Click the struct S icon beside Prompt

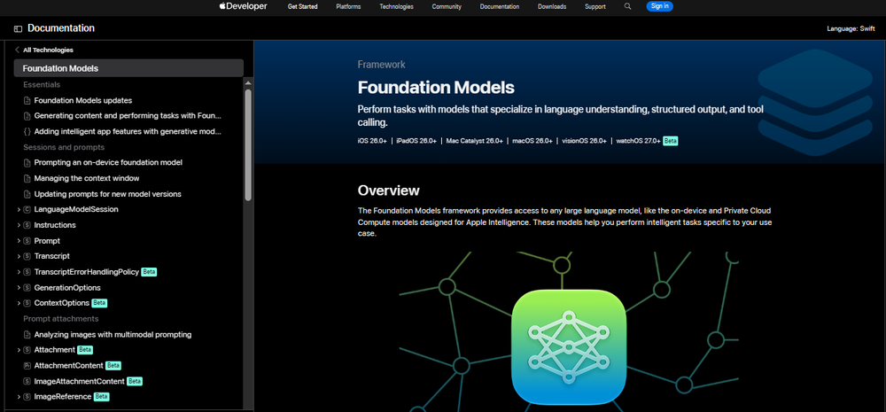pos(27,241)
